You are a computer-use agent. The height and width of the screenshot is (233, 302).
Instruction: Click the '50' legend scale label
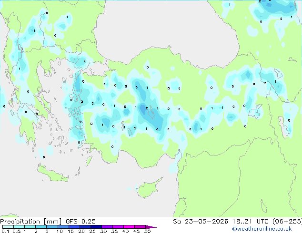click(x=147, y=231)
